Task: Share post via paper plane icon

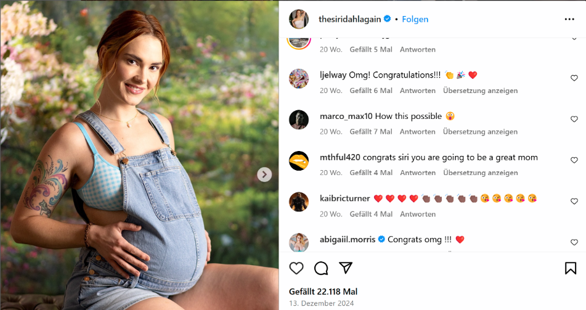Action: 346,267
